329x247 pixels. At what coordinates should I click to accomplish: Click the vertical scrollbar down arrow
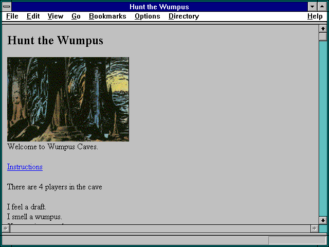click(x=323, y=220)
